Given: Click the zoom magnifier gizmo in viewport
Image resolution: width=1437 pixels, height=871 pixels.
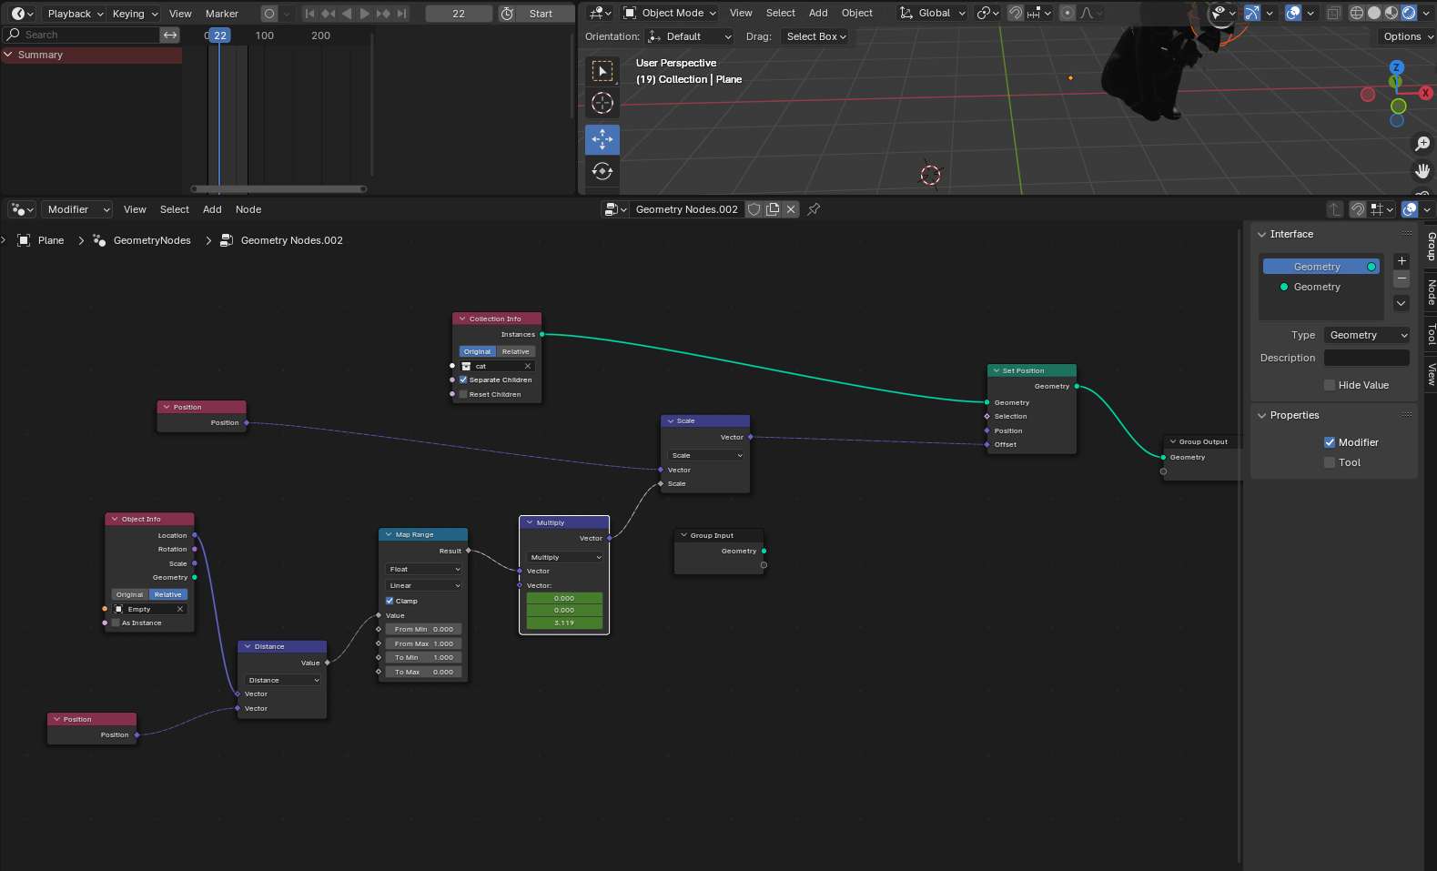Looking at the screenshot, I should [x=1422, y=144].
